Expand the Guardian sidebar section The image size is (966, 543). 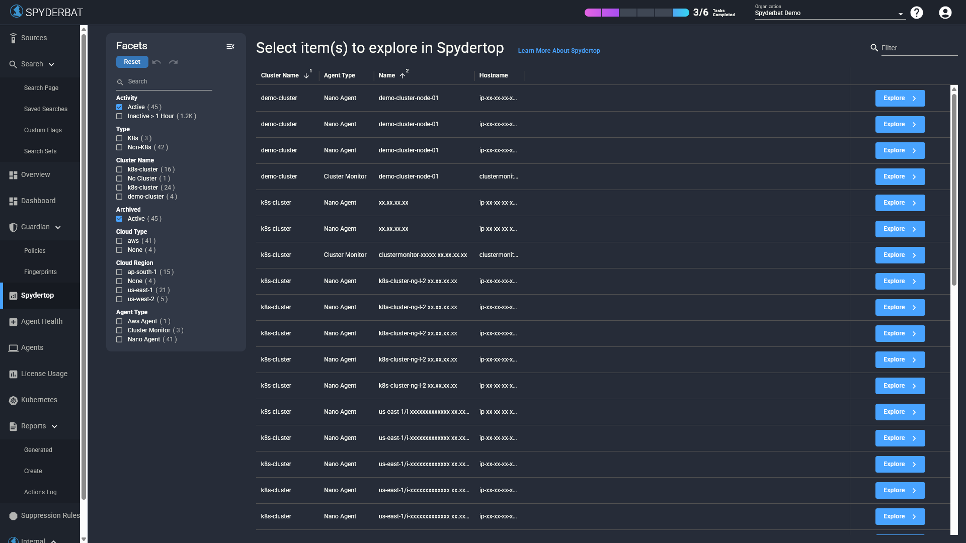58,227
